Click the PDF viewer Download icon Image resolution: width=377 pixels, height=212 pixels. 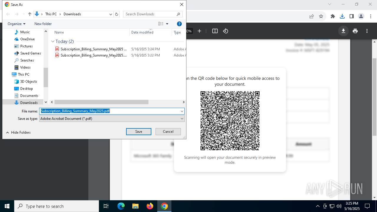343,31
